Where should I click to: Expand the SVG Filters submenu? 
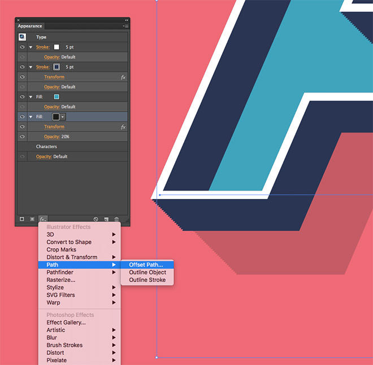80,295
